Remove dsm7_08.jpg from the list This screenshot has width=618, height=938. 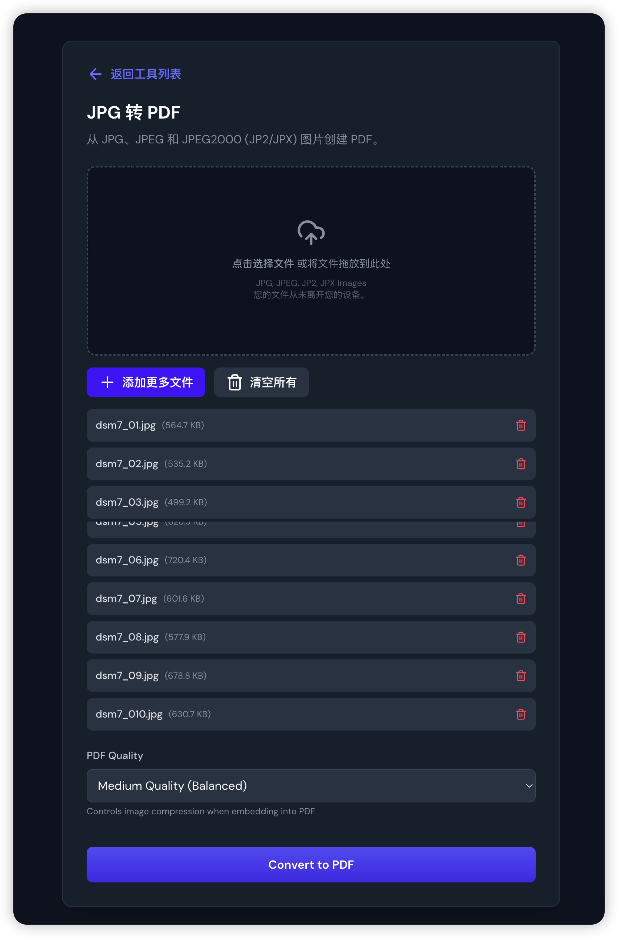tap(521, 637)
